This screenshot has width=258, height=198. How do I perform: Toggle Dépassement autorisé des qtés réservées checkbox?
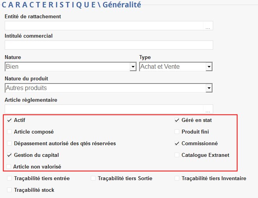[x=10, y=144]
